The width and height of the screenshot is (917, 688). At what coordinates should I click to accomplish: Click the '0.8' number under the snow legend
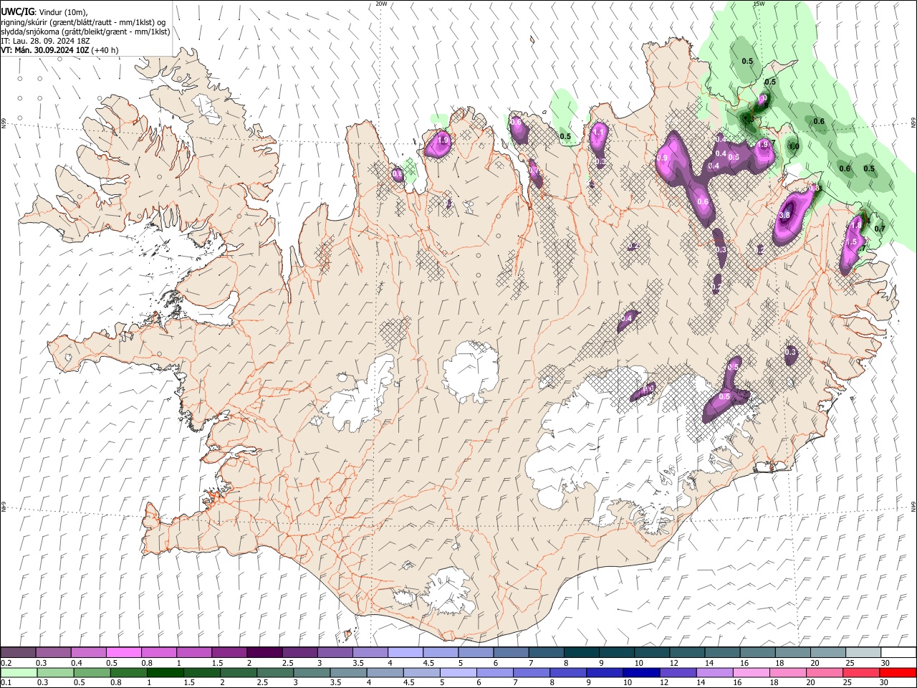pyautogui.click(x=147, y=663)
